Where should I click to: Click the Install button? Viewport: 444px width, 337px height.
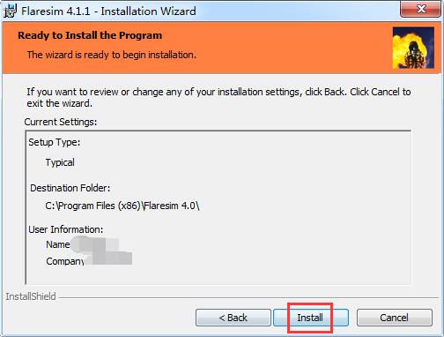(x=311, y=318)
